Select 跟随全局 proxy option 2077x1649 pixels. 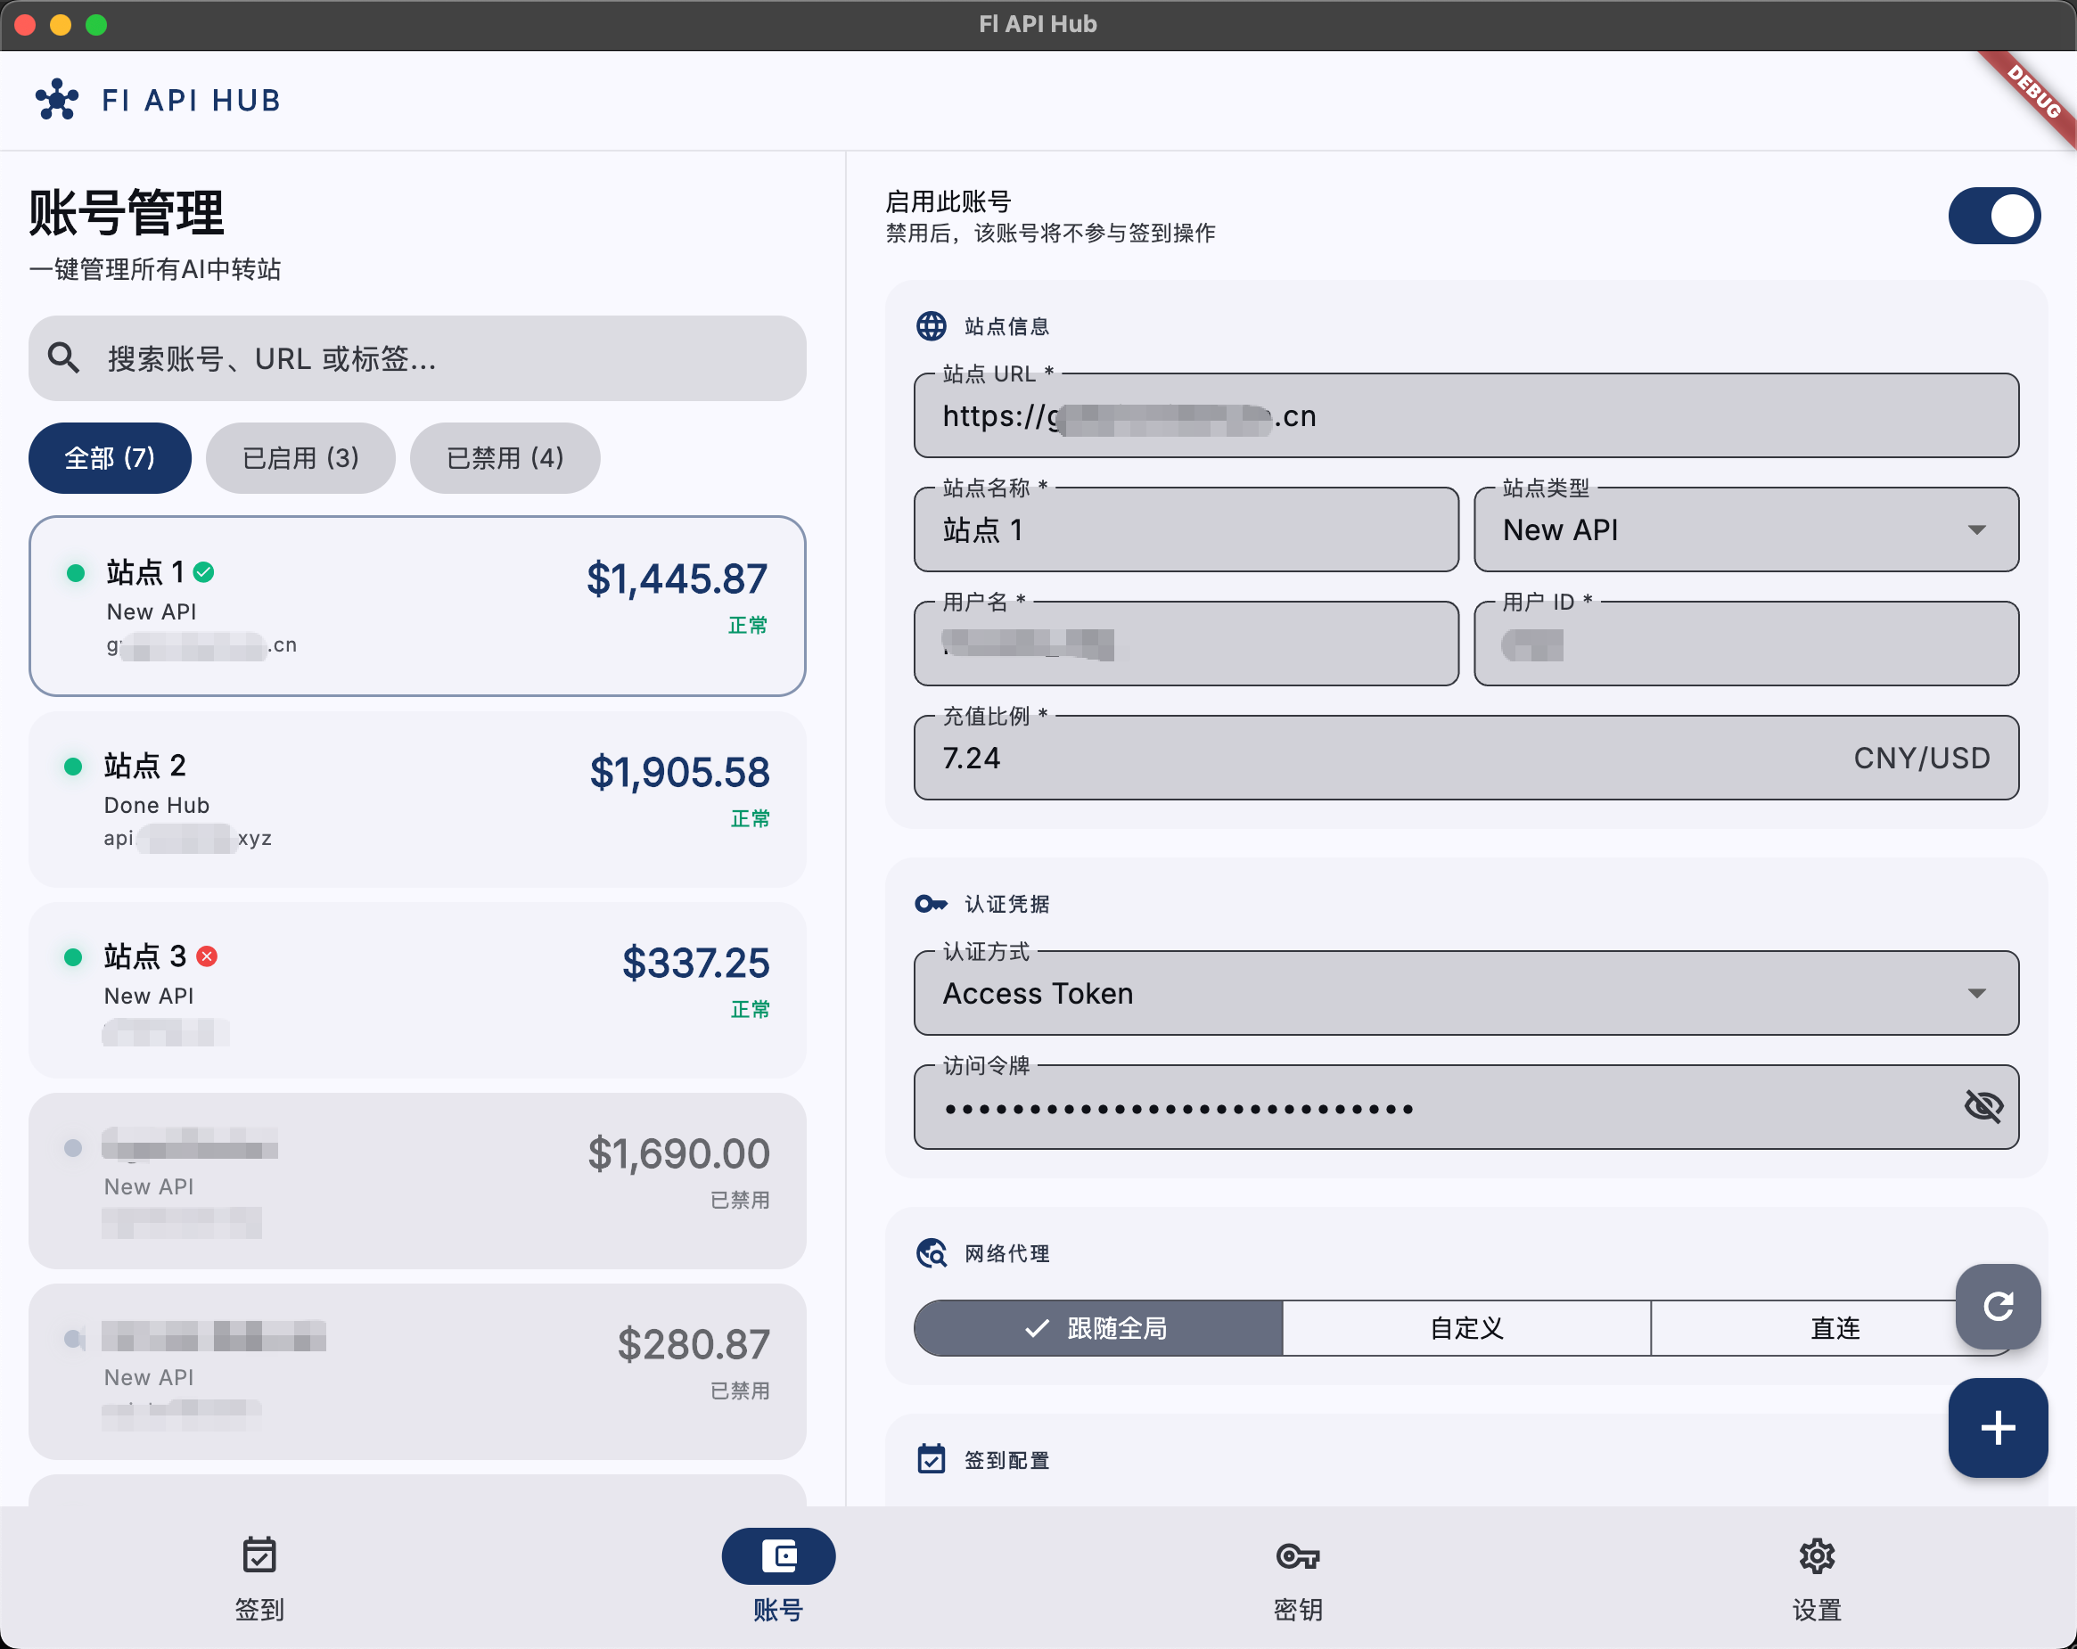pos(1098,1328)
